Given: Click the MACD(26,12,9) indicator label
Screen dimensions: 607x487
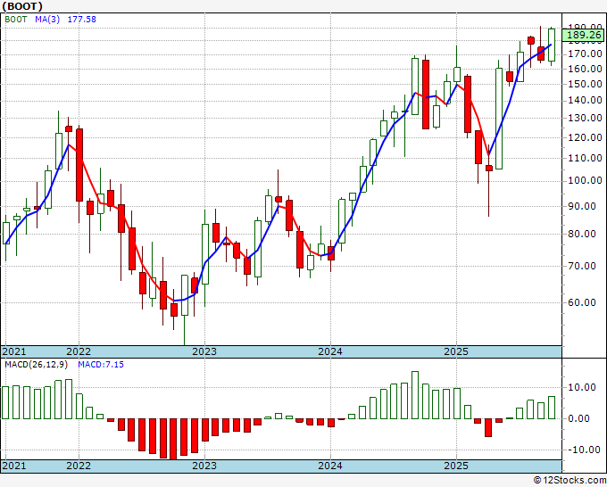Looking at the screenshot, I should pos(36,365).
